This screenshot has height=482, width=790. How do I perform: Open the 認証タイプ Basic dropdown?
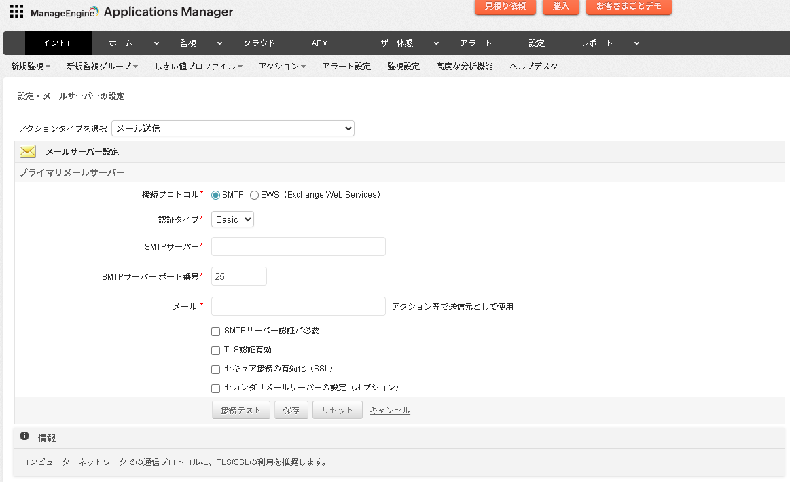click(x=232, y=219)
